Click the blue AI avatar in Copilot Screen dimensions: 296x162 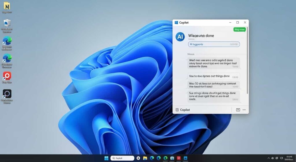click(180, 37)
